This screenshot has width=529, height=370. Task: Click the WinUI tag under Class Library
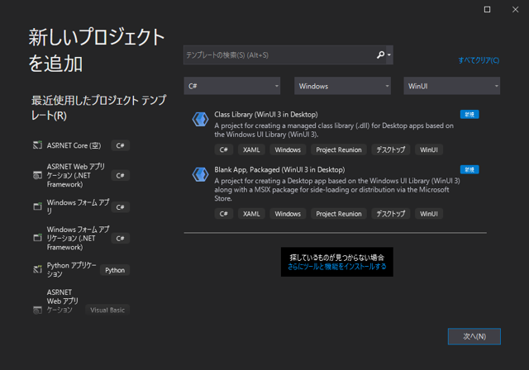point(429,149)
